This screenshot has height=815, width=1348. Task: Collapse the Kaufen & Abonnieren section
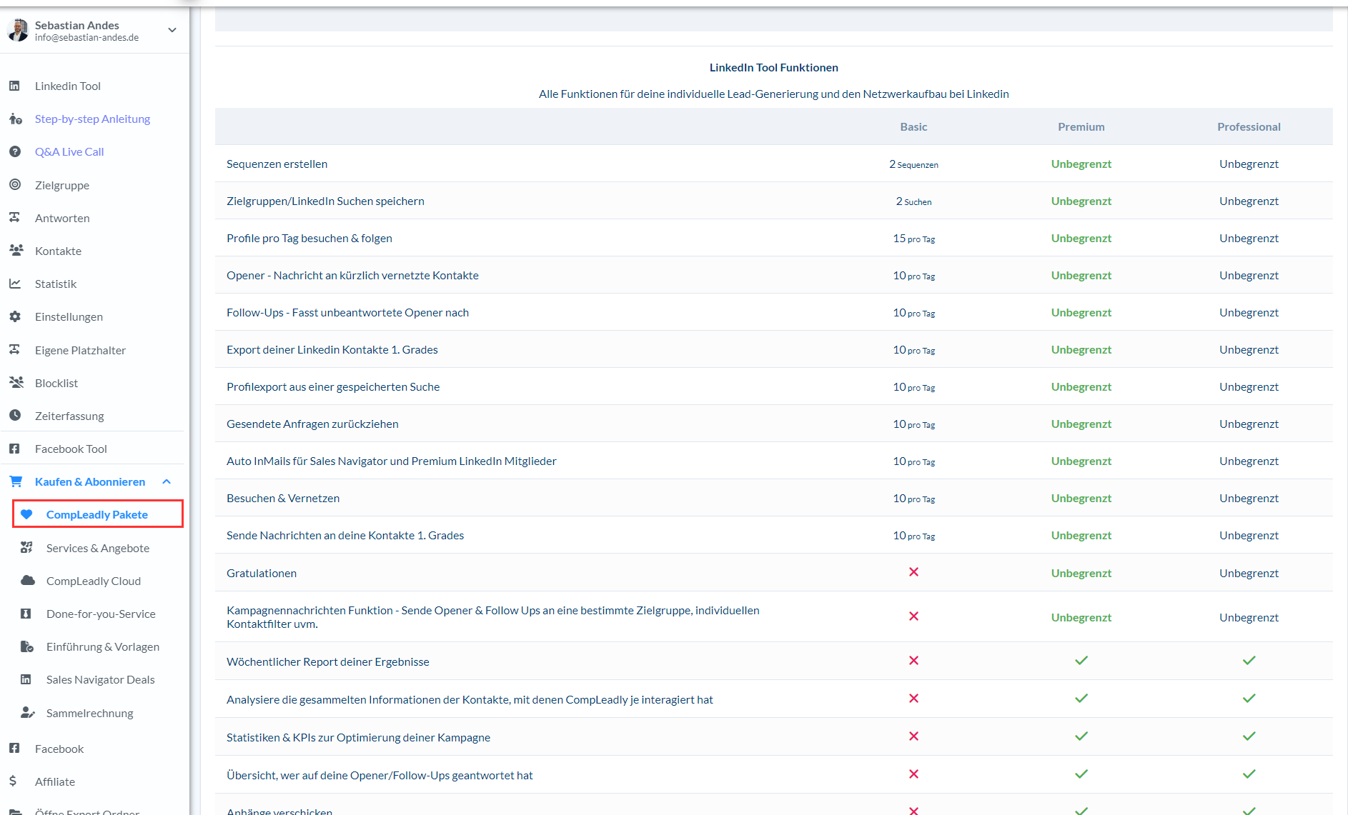point(167,481)
